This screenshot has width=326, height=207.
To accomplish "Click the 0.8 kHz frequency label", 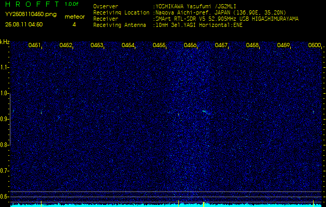I will [x=4, y=145].
